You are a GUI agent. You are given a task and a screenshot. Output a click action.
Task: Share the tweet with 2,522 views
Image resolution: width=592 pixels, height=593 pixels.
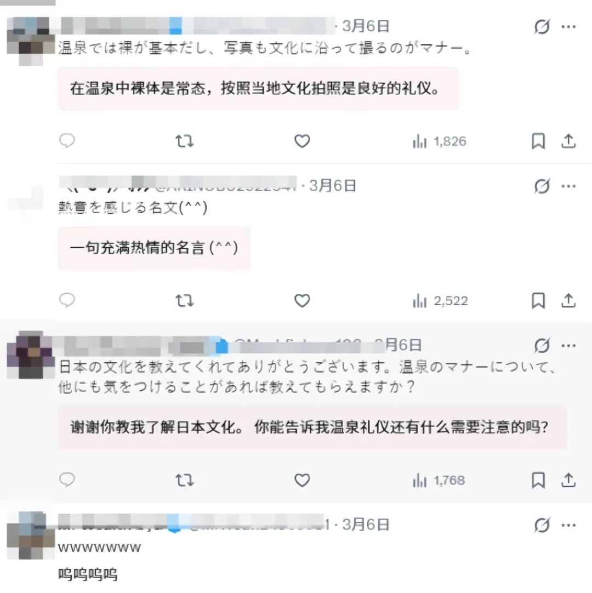568,301
